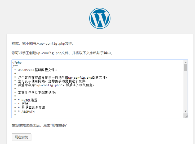Screen dimensions: 195x144
Task: Click the 您可以手工创建 instruction text
Action: tap(62, 53)
